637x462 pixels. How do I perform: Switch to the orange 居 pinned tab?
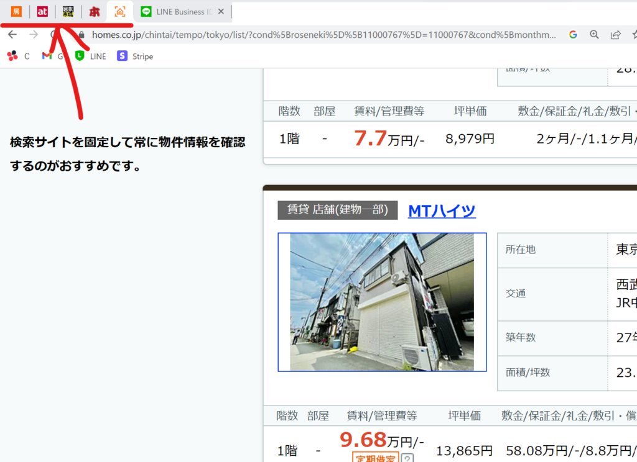(16, 11)
